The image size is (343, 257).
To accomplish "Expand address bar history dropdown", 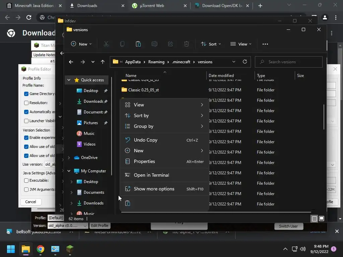I will [x=233, y=62].
